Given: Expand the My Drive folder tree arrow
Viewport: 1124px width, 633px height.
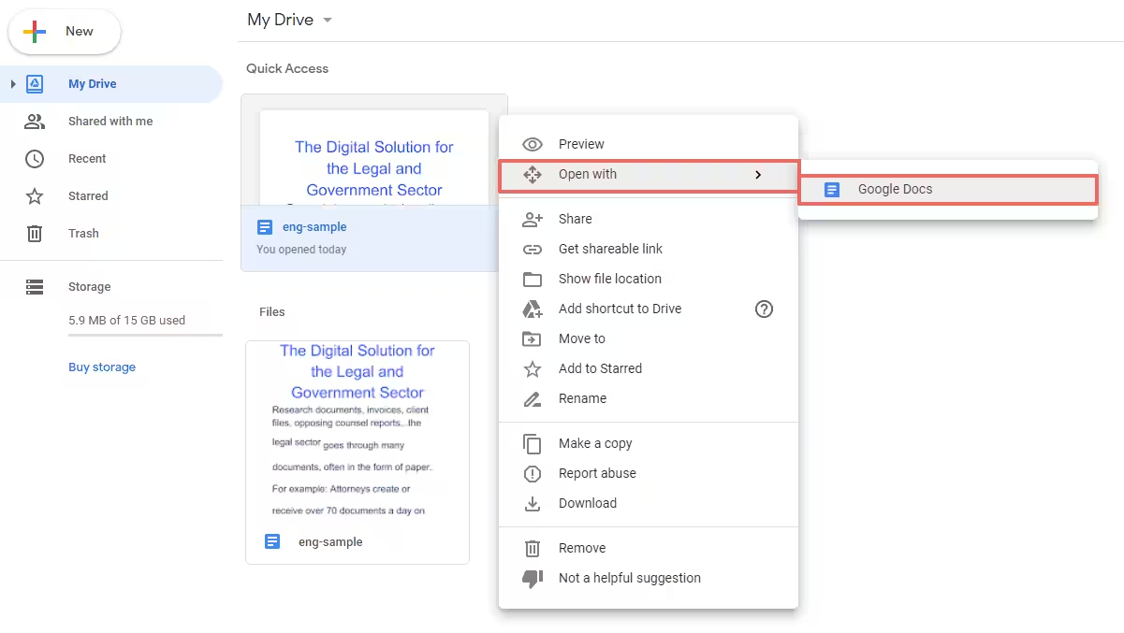Looking at the screenshot, I should 13,84.
